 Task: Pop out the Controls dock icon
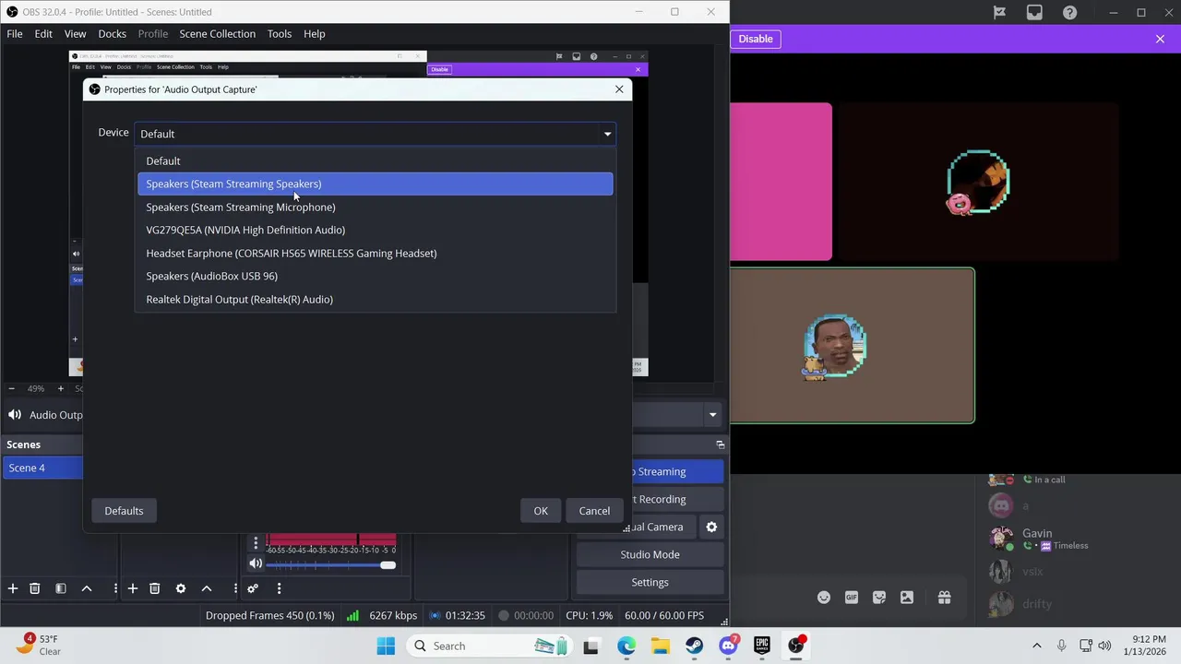click(x=721, y=445)
